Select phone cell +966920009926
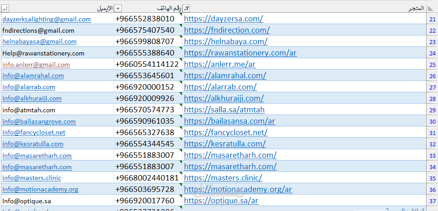 coord(148,98)
